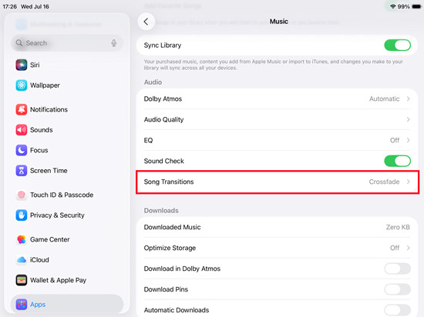Viewport: 424px width, 317px height.
Task: Tap the Apps grid icon
Action: coord(22,305)
